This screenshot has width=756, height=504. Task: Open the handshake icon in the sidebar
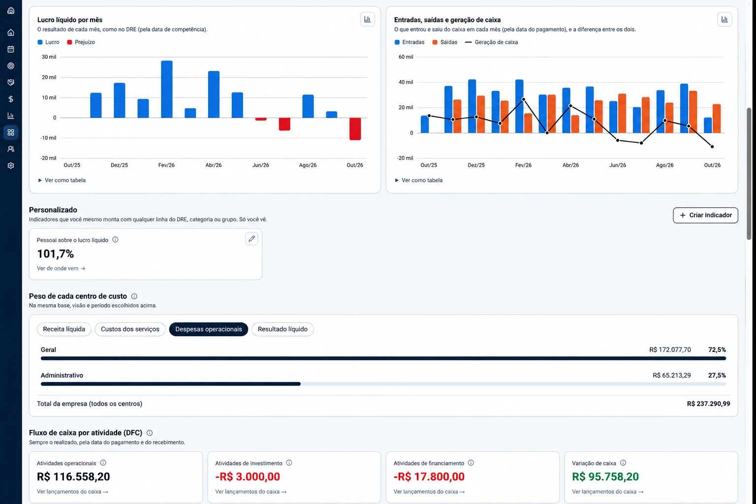tap(11, 83)
